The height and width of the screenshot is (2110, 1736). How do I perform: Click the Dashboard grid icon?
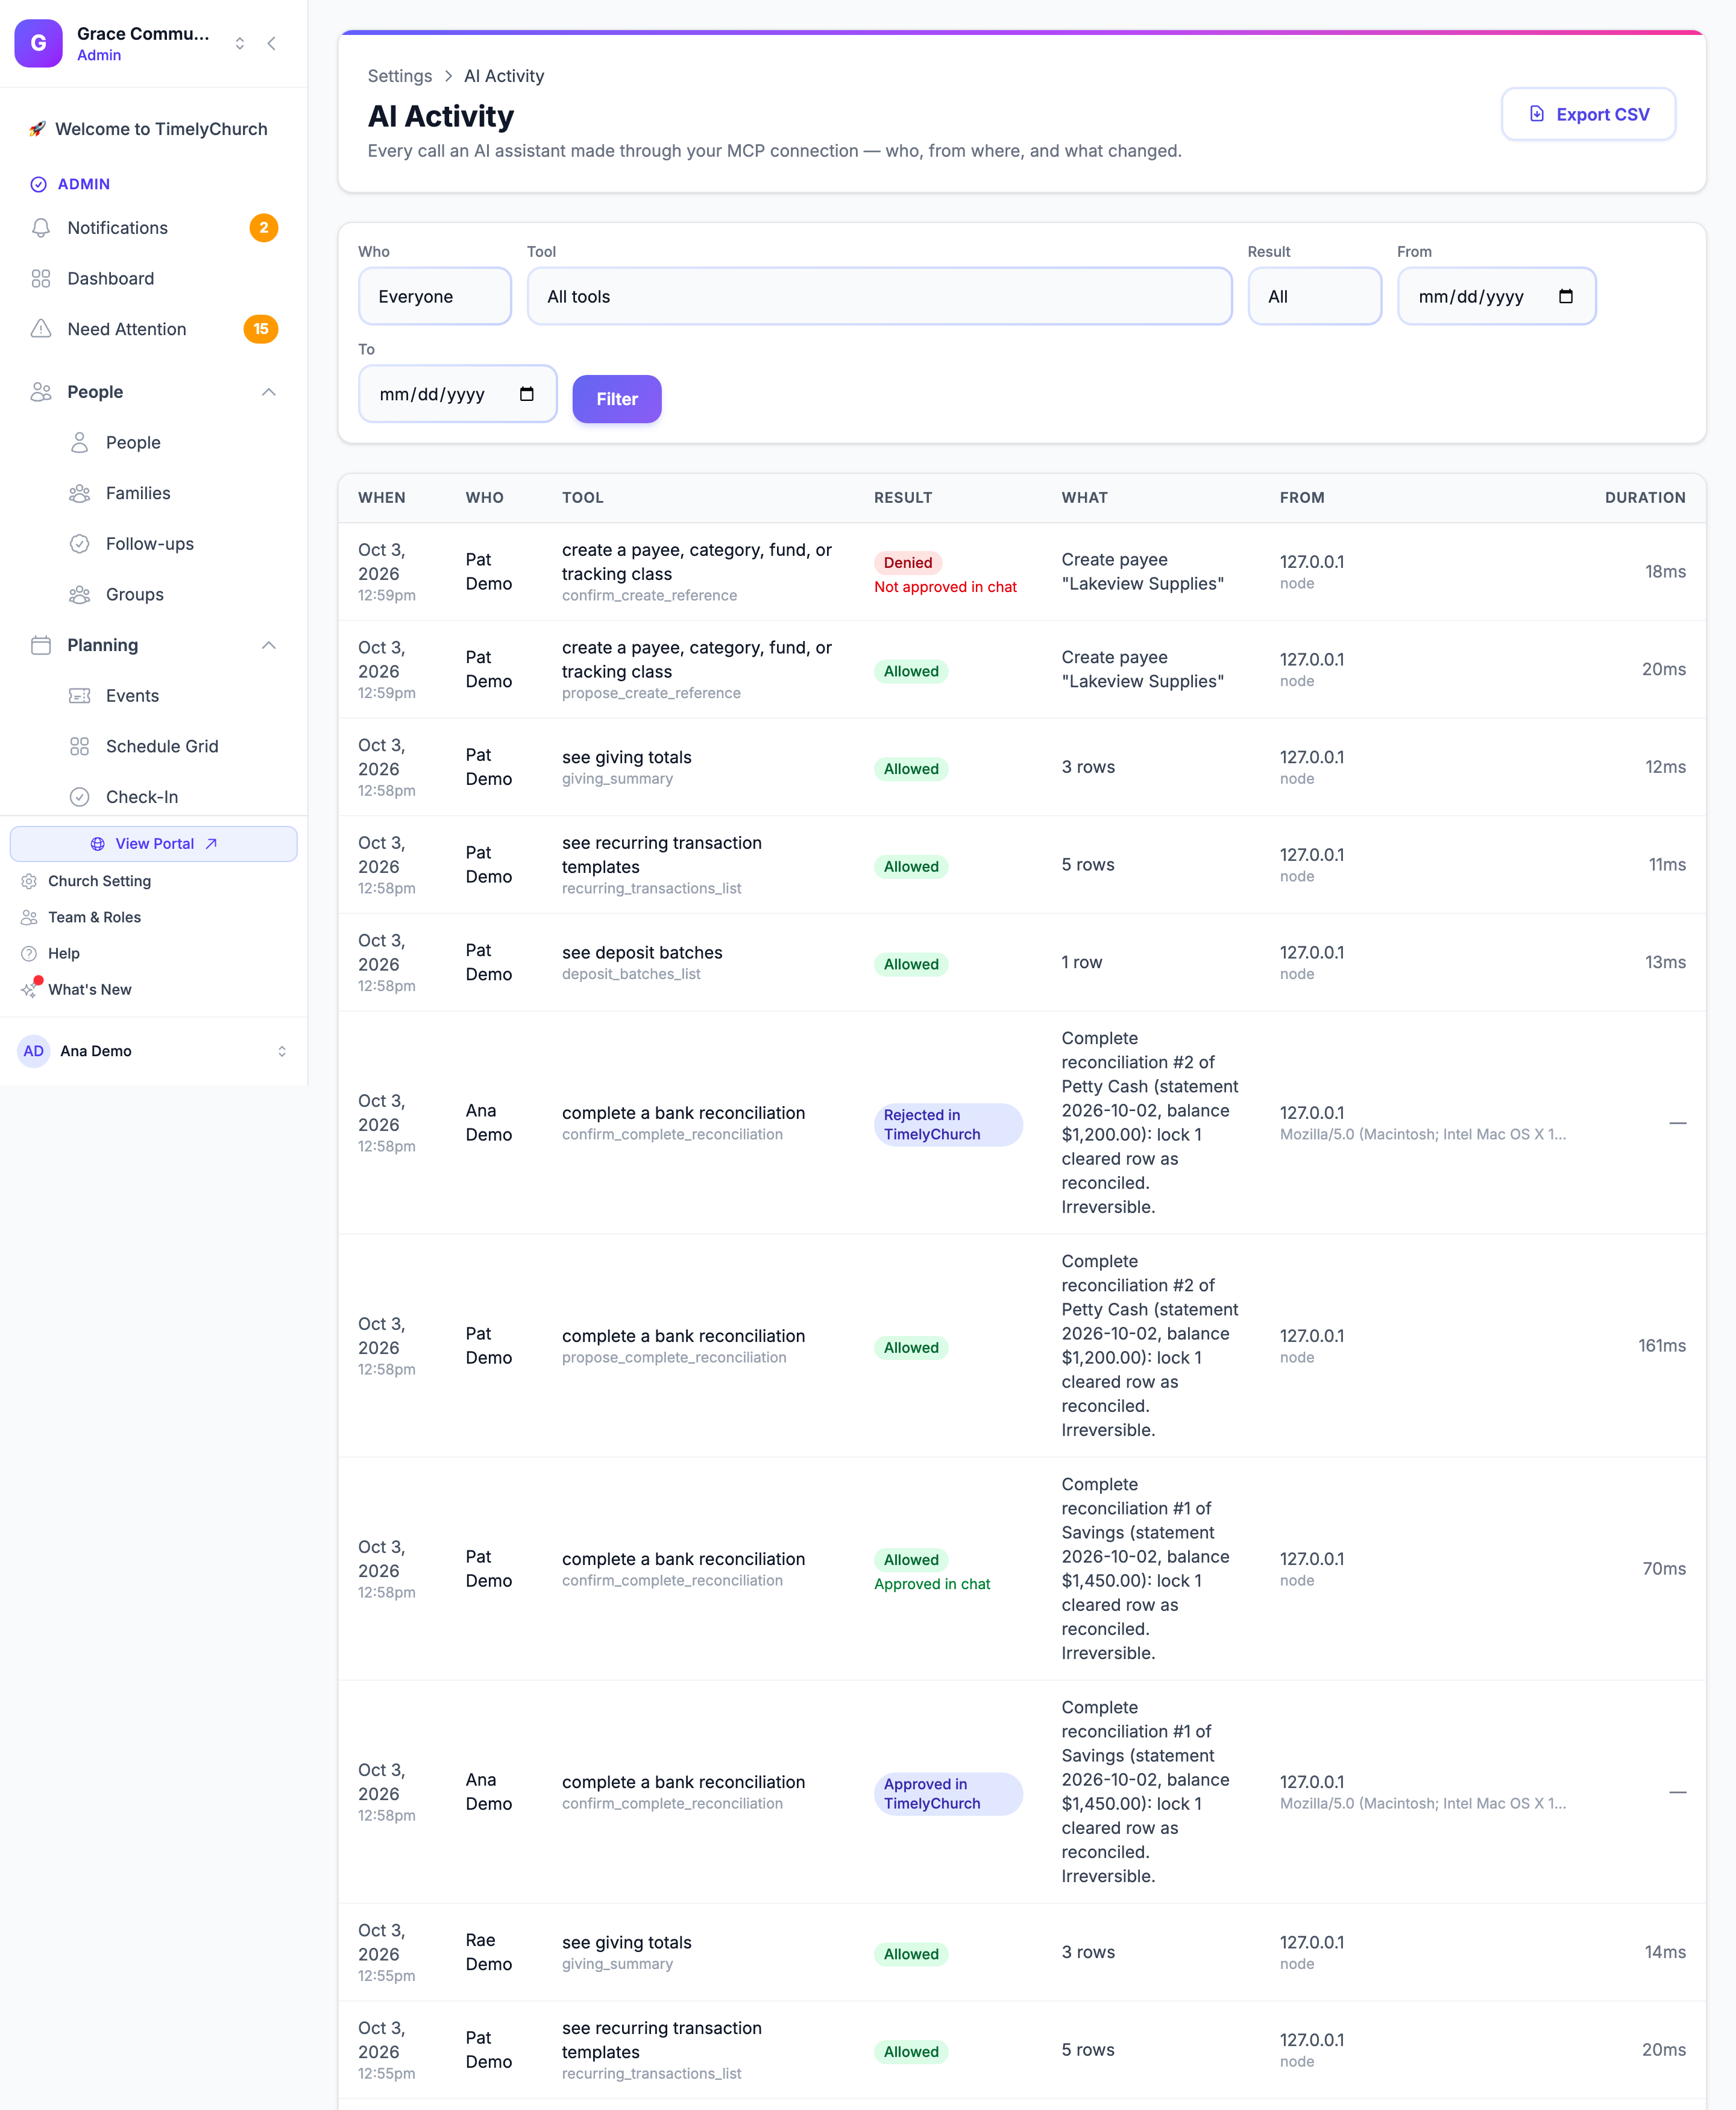(41, 279)
